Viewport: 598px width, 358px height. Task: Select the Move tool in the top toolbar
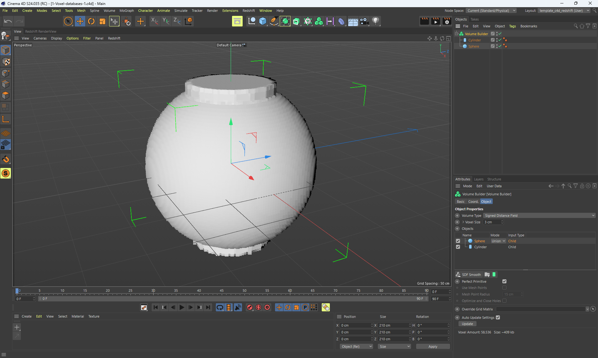[80, 21]
